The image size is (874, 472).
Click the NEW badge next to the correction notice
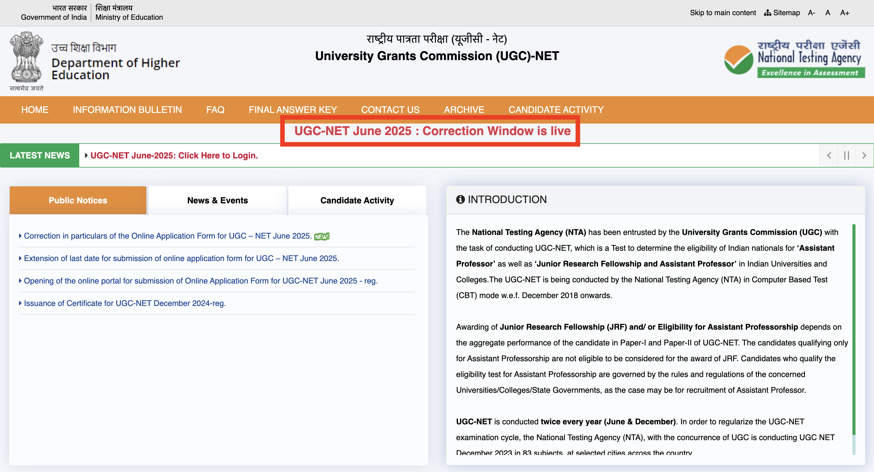coord(322,236)
